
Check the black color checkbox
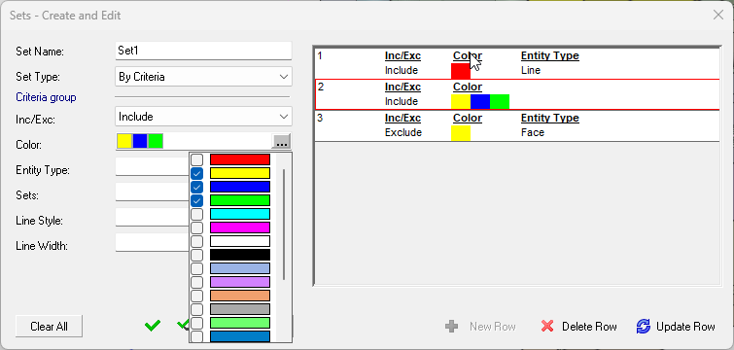point(197,255)
